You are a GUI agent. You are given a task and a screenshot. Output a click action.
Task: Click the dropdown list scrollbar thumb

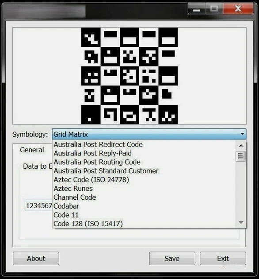(241, 156)
